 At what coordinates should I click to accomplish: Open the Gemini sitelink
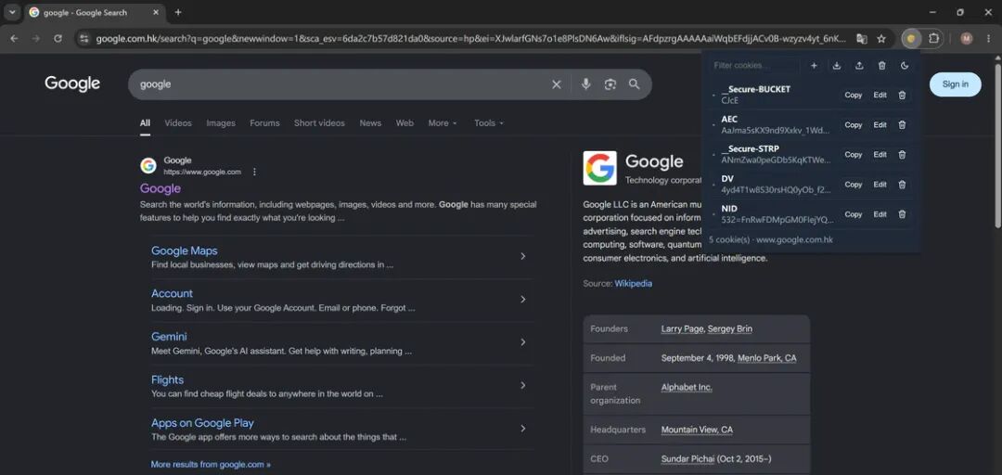click(169, 336)
